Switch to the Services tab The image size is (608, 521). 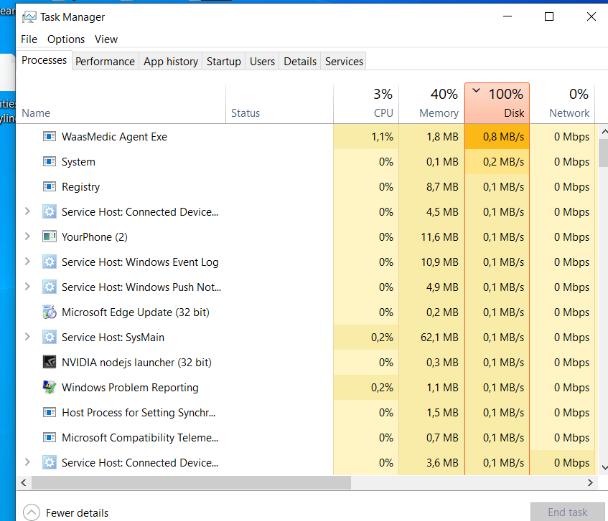[344, 62]
